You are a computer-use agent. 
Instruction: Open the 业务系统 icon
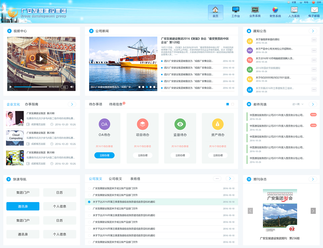click(255, 10)
